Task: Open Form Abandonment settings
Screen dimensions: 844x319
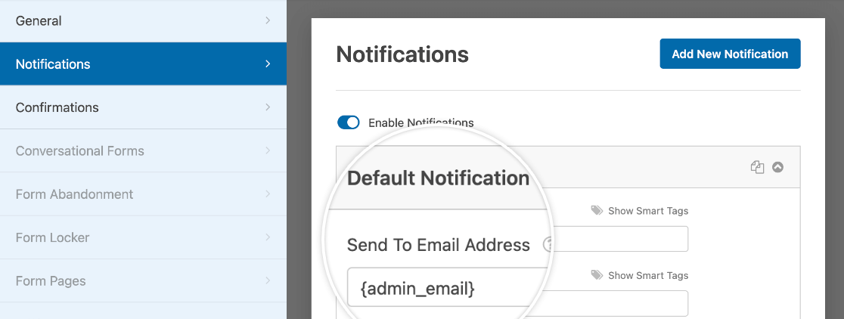Action: point(143,194)
